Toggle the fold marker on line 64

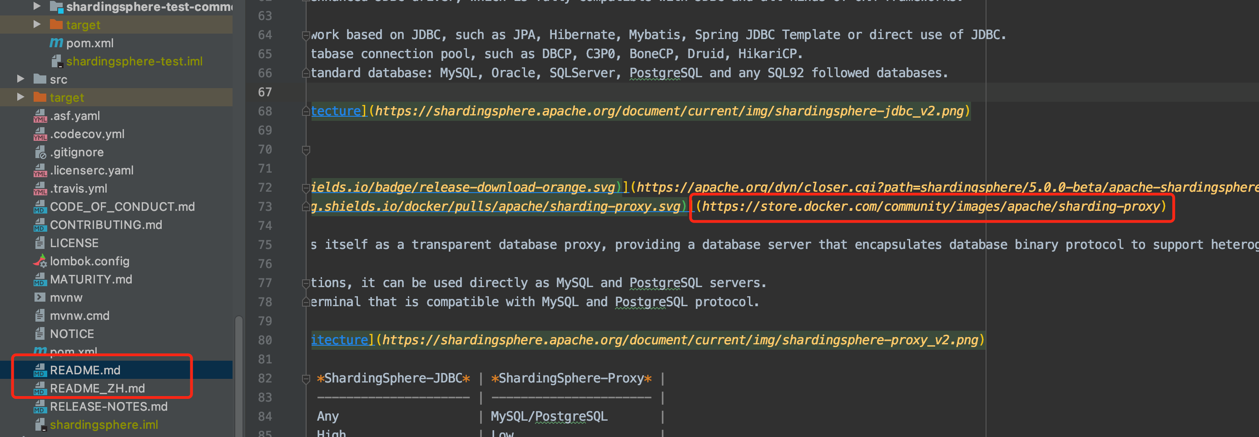pyautogui.click(x=306, y=35)
